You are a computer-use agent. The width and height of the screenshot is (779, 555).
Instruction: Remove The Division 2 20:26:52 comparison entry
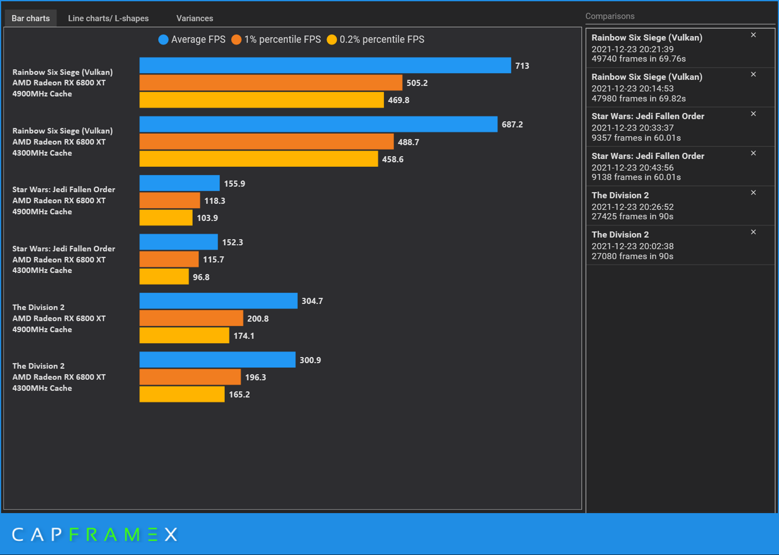pos(753,192)
